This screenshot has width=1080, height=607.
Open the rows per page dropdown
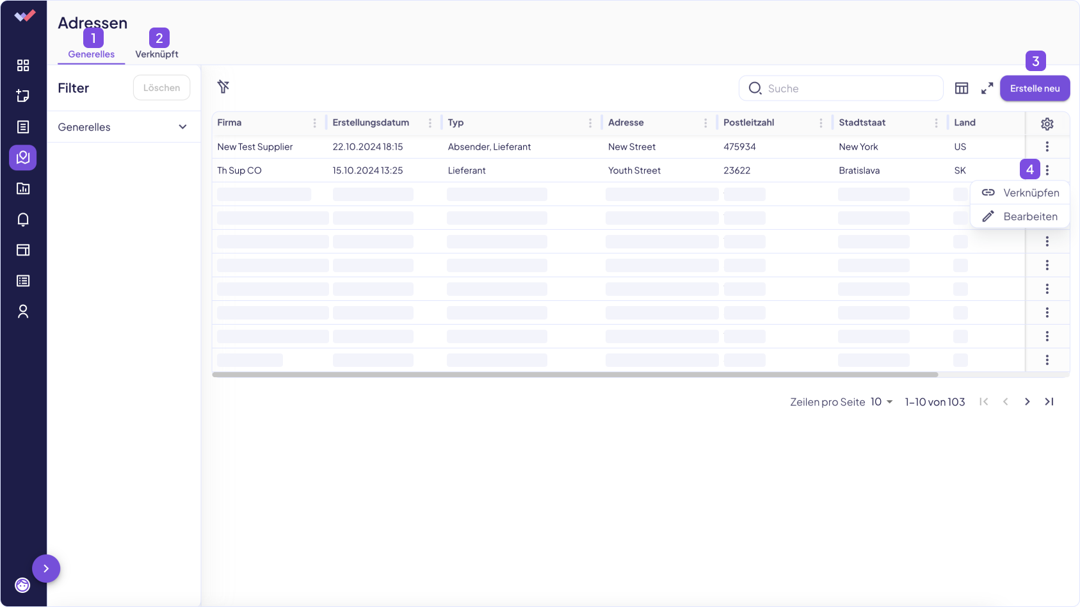(882, 402)
